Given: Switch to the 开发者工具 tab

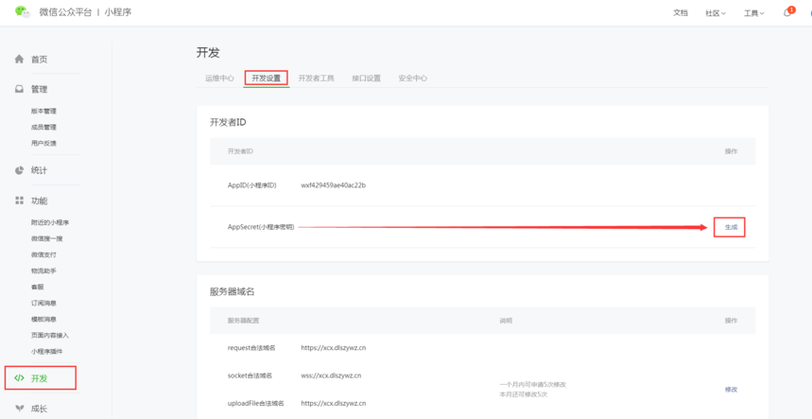Looking at the screenshot, I should point(316,79).
